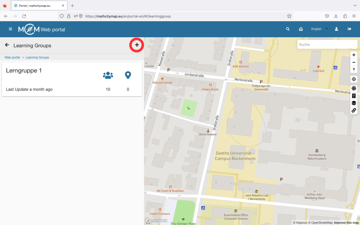Click the search magnifier icon in header
360x225 pixels.
tap(288, 29)
